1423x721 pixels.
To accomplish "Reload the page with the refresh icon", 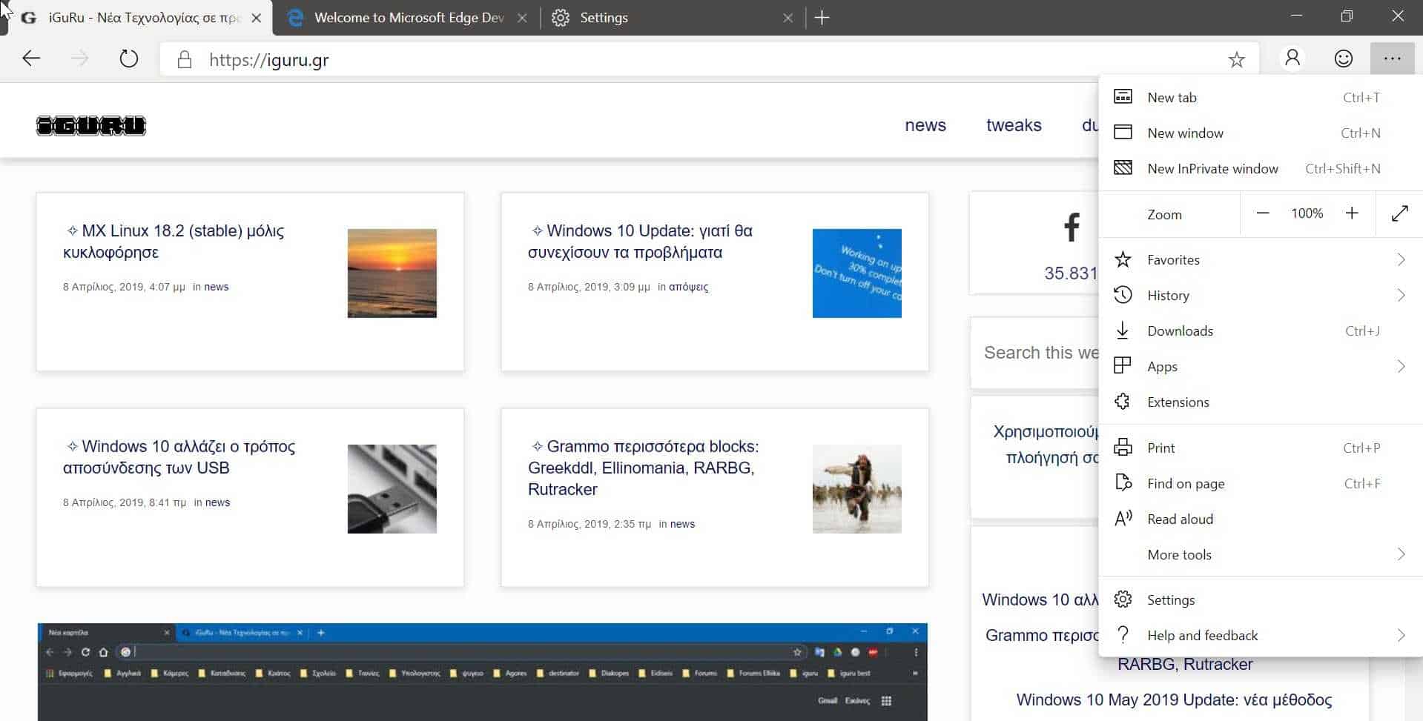I will [x=129, y=59].
